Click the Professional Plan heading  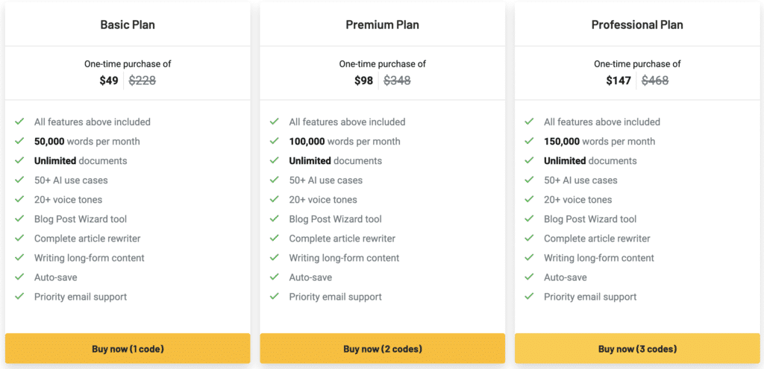(x=636, y=25)
